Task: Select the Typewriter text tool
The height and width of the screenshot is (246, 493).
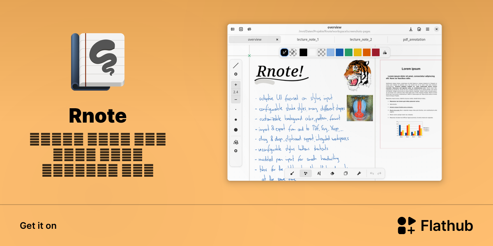Action: pyautogui.click(x=319, y=173)
